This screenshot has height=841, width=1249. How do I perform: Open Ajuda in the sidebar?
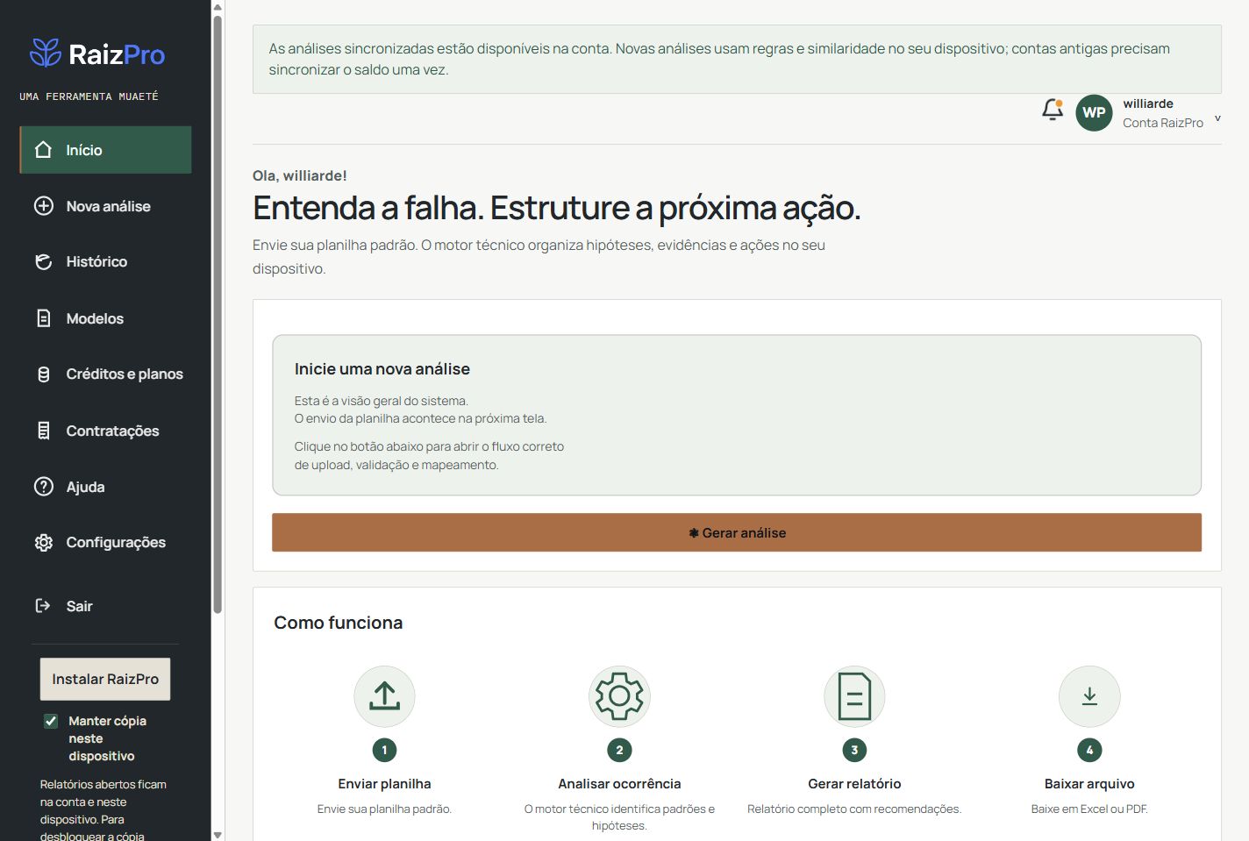[106, 487]
